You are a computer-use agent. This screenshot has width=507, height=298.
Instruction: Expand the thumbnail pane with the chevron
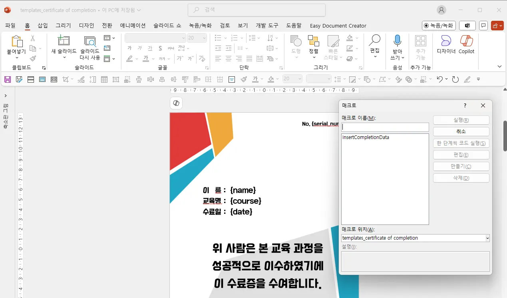(x=6, y=96)
